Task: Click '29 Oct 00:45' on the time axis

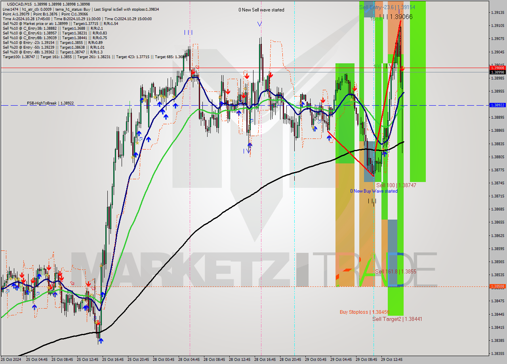Action: 316,360
